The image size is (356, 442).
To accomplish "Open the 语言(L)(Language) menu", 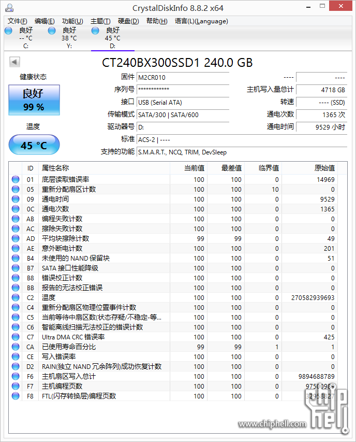I will click(201, 21).
